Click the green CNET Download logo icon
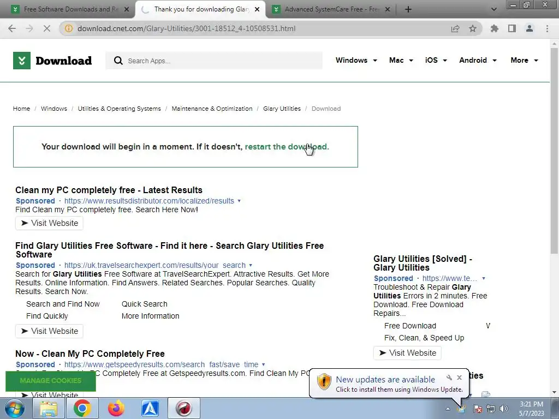This screenshot has width=559, height=419. click(x=22, y=61)
